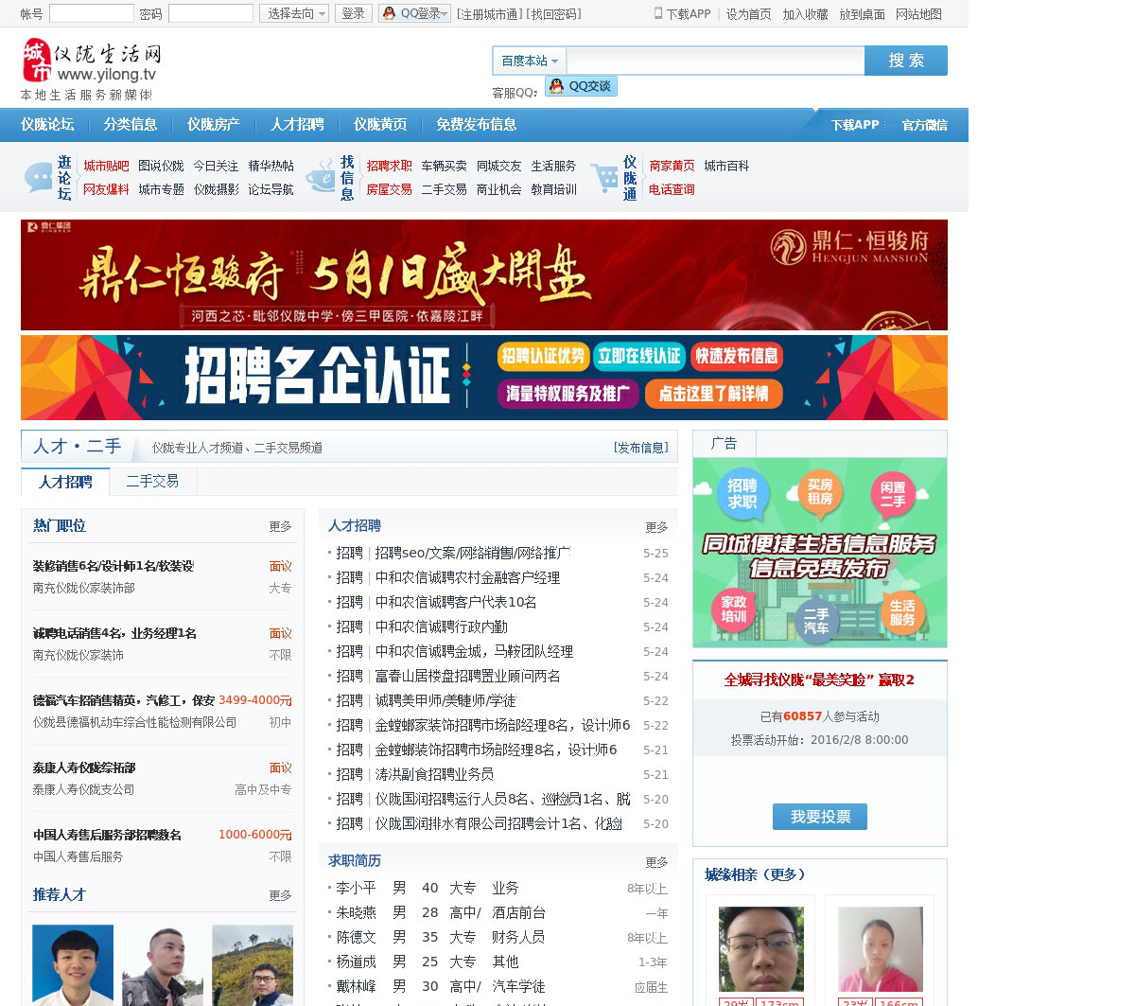Click the 商家黄页 link
This screenshot has width=1135, height=1006.
point(672,166)
